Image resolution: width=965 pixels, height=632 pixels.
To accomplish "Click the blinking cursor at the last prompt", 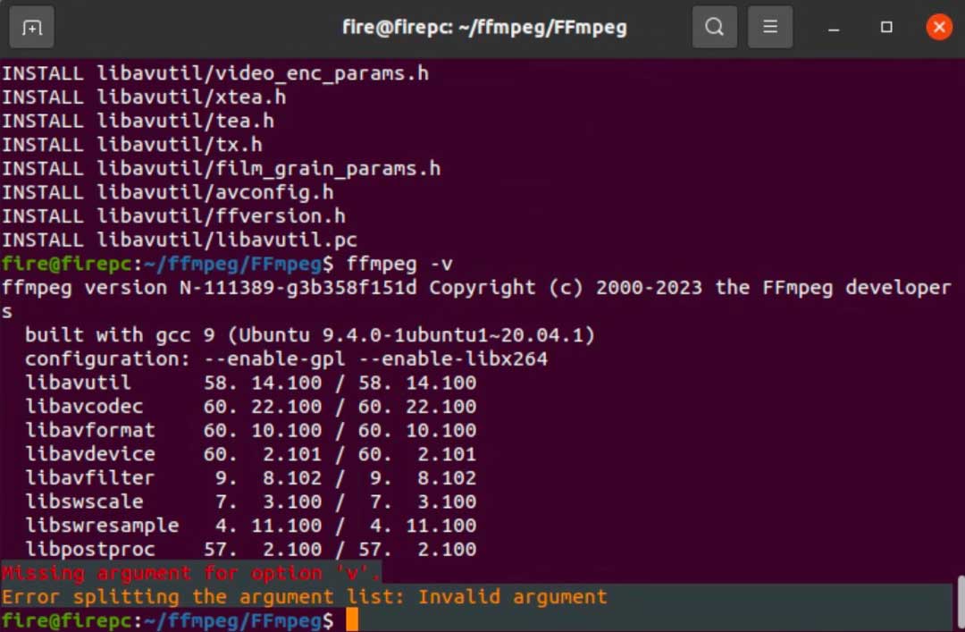I will (352, 619).
